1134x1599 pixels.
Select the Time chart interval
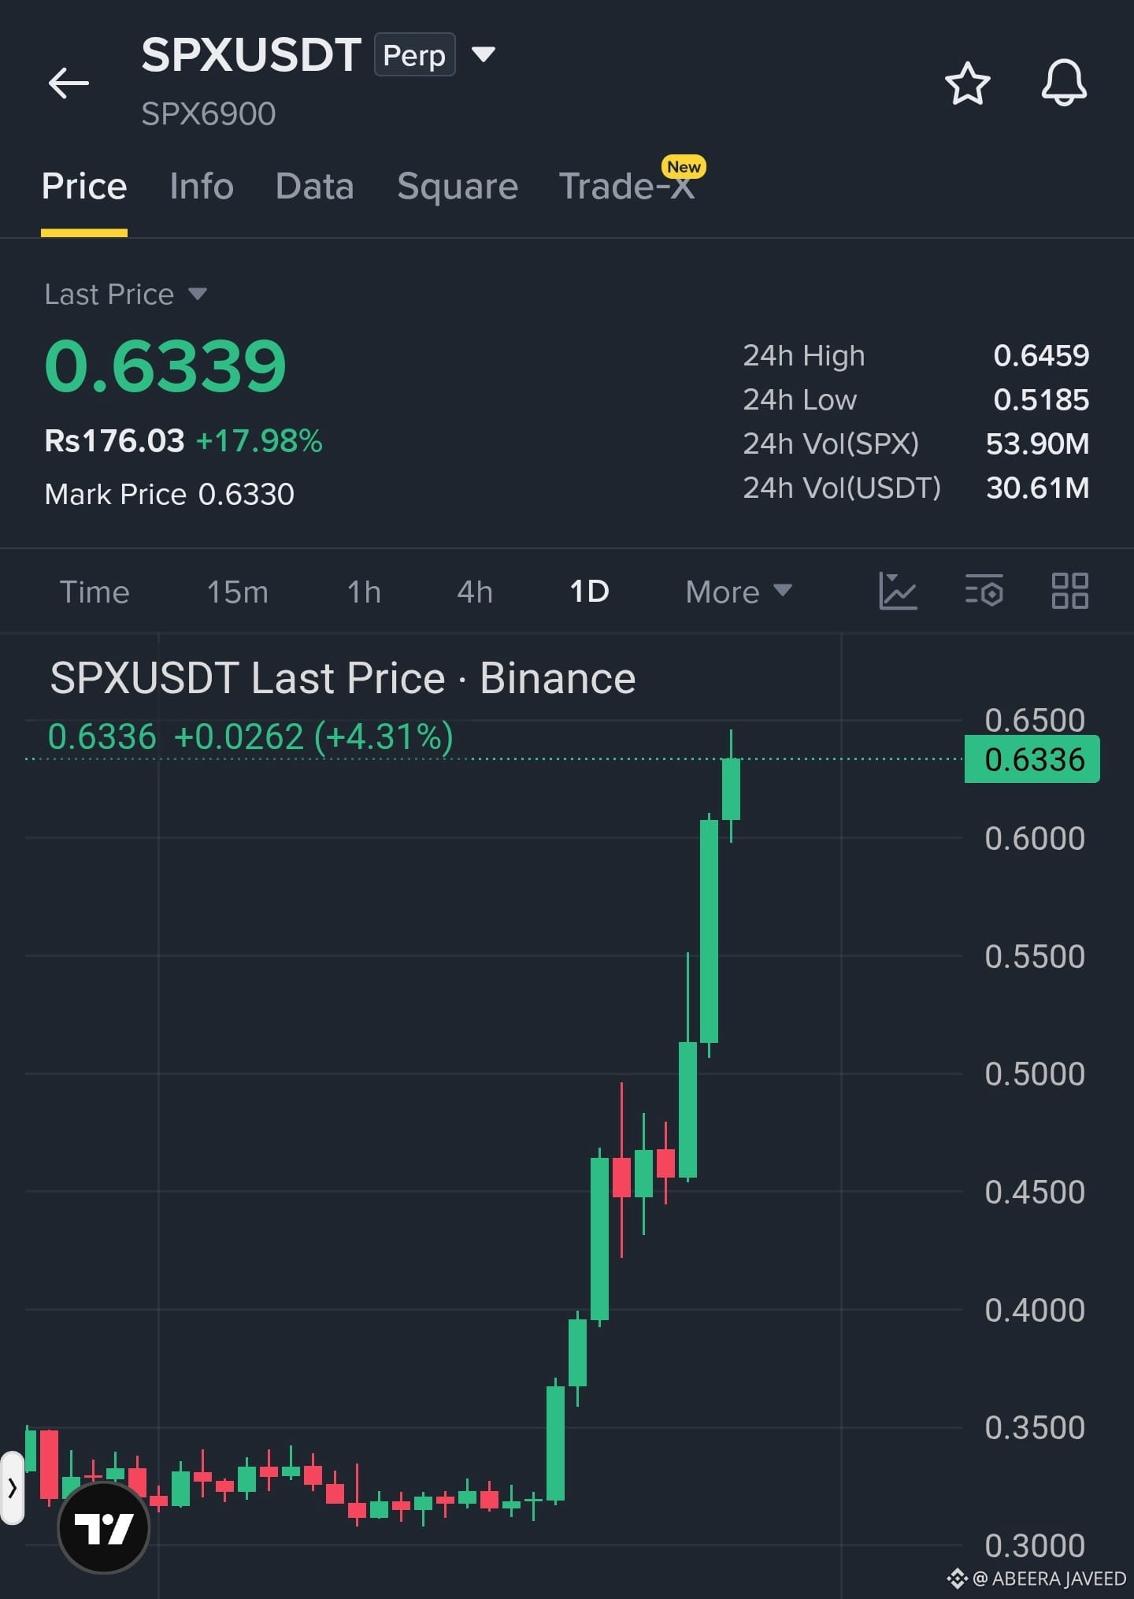[x=94, y=592]
